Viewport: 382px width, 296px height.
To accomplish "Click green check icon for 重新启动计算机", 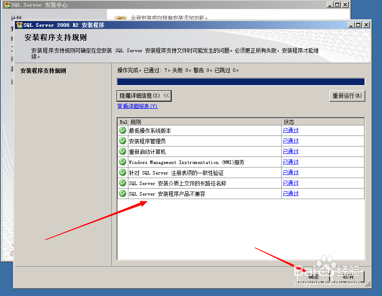I will pyautogui.click(x=123, y=151).
